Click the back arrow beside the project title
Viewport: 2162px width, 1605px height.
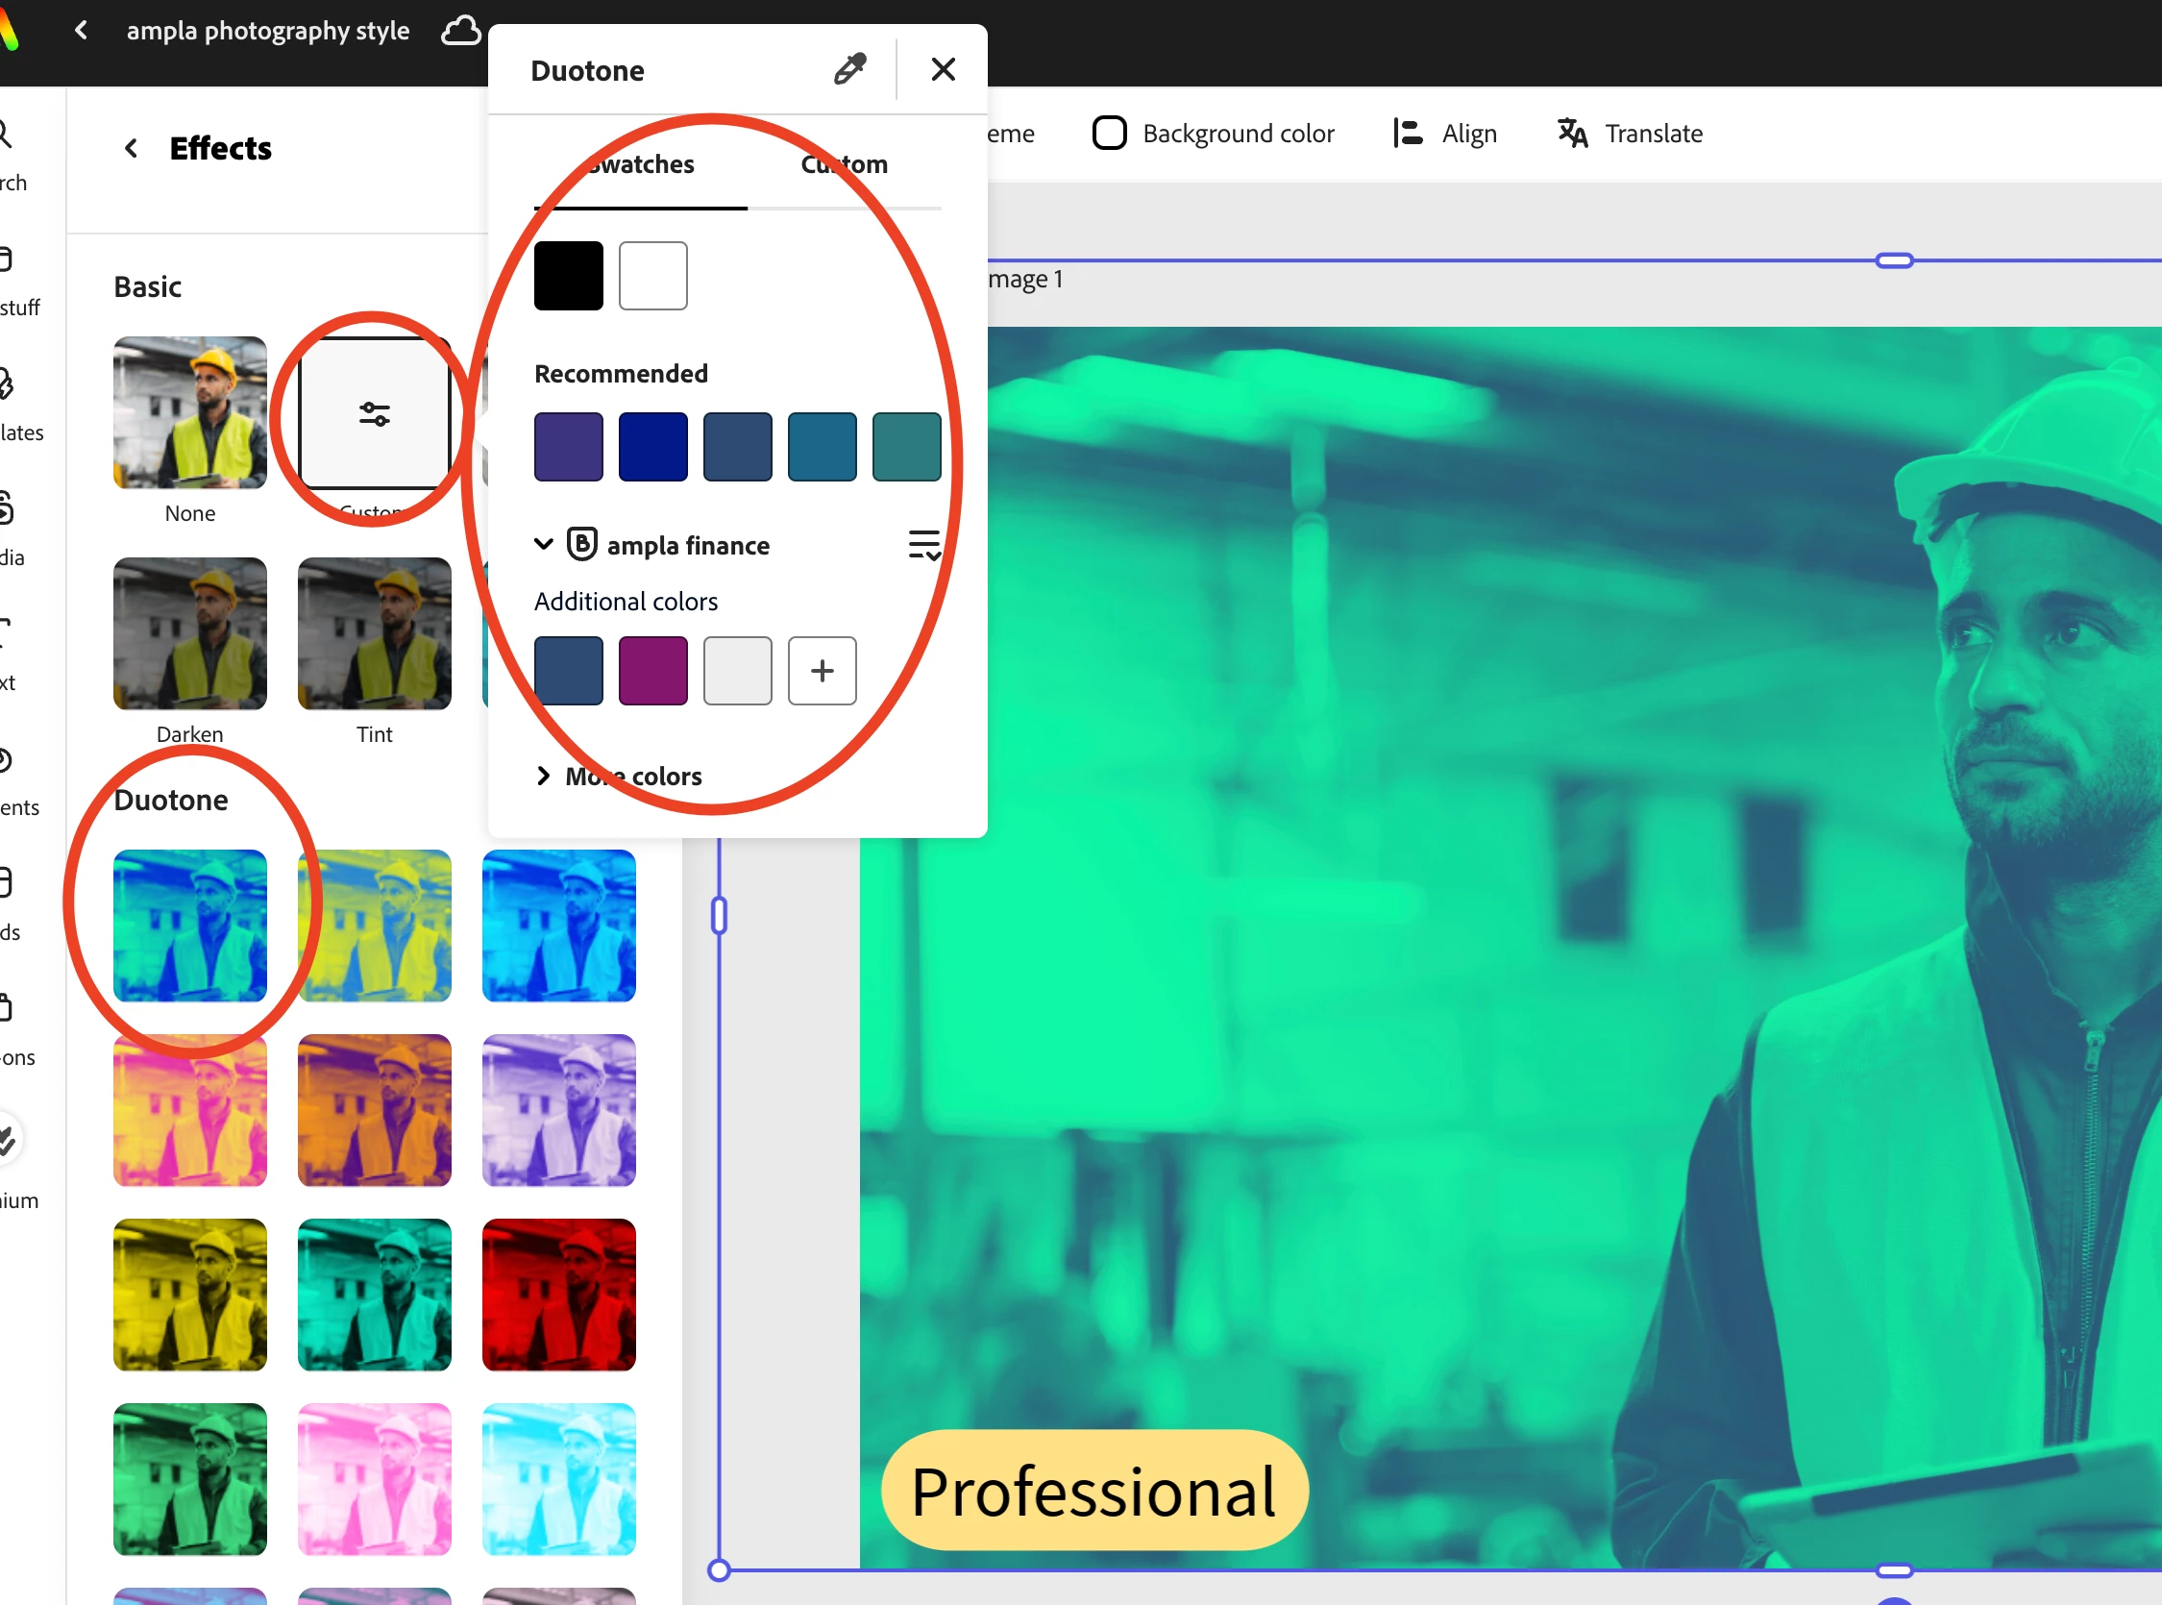(82, 30)
